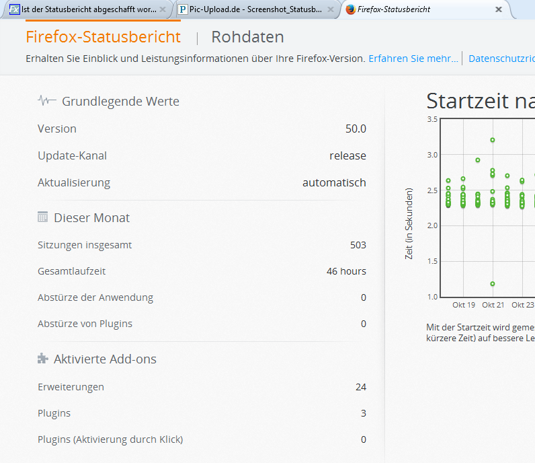535x463 pixels.
Task: Click the lowest data point above Okt 21
Action: [493, 284]
